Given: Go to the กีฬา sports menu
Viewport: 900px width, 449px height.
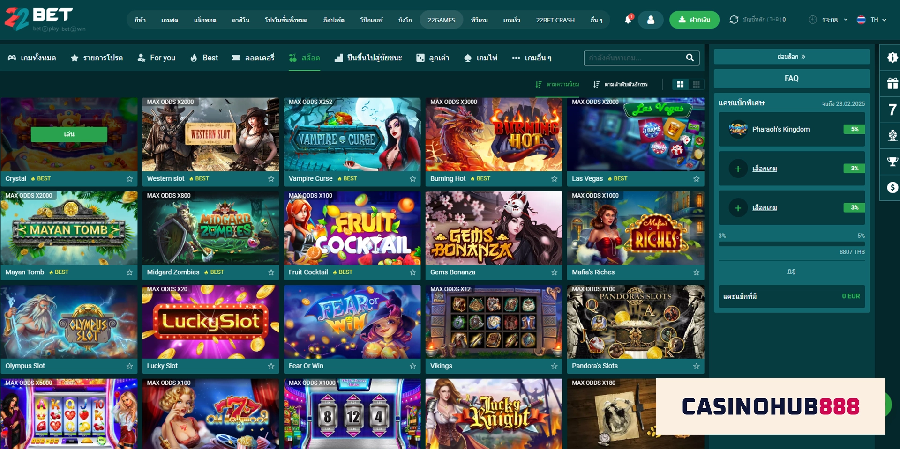Looking at the screenshot, I should pyautogui.click(x=140, y=20).
